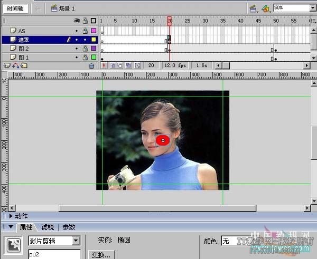Click the delete layer trash icon

tap(91, 66)
